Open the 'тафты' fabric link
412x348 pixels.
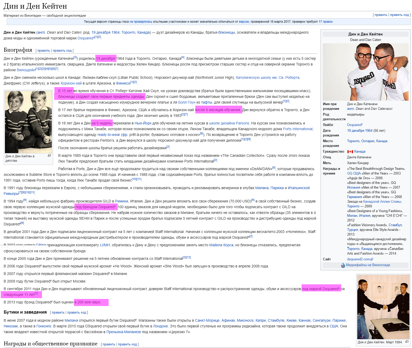pyautogui.click(x=207, y=103)
